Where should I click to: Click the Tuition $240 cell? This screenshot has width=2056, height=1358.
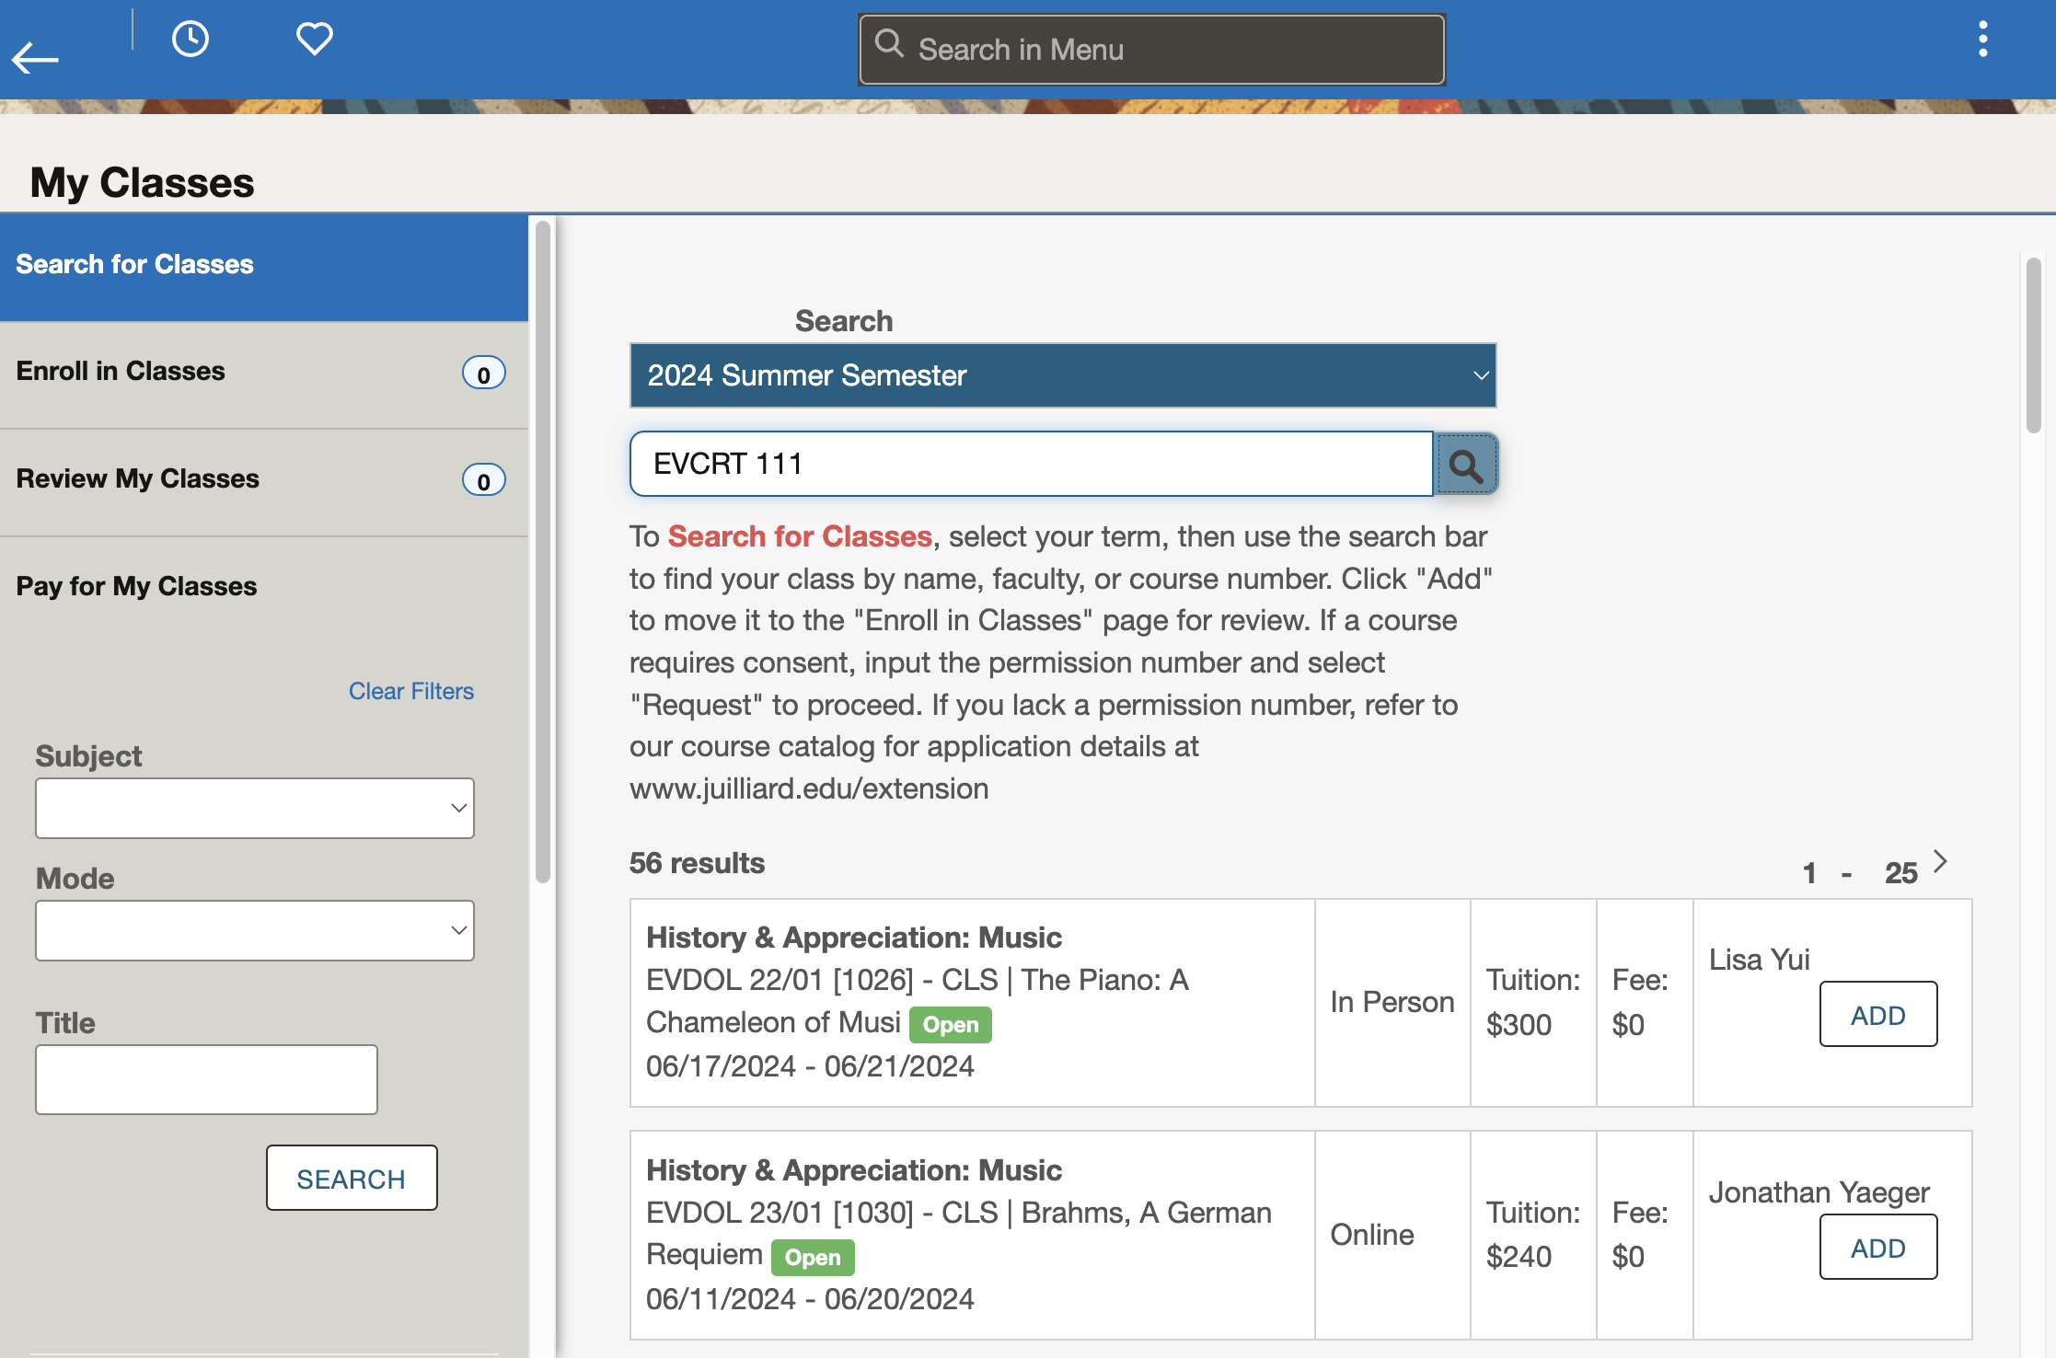click(x=1533, y=1235)
